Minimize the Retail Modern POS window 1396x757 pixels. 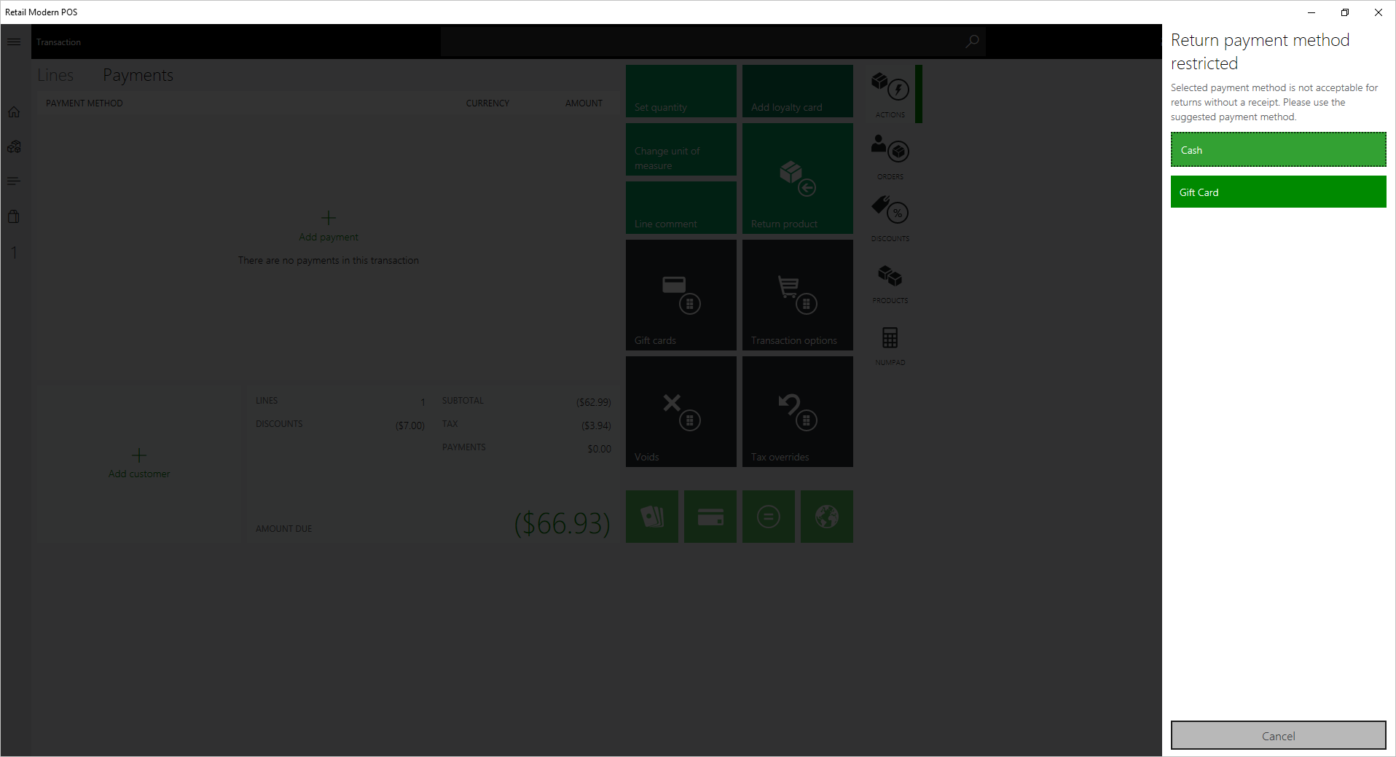(1311, 12)
